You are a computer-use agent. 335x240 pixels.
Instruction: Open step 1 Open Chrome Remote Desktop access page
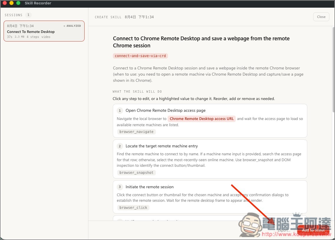[x=210, y=121]
